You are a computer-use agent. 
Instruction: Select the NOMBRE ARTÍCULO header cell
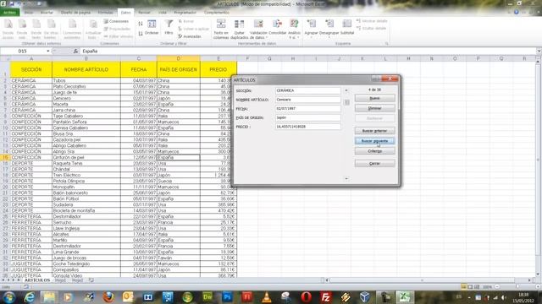(x=86, y=69)
